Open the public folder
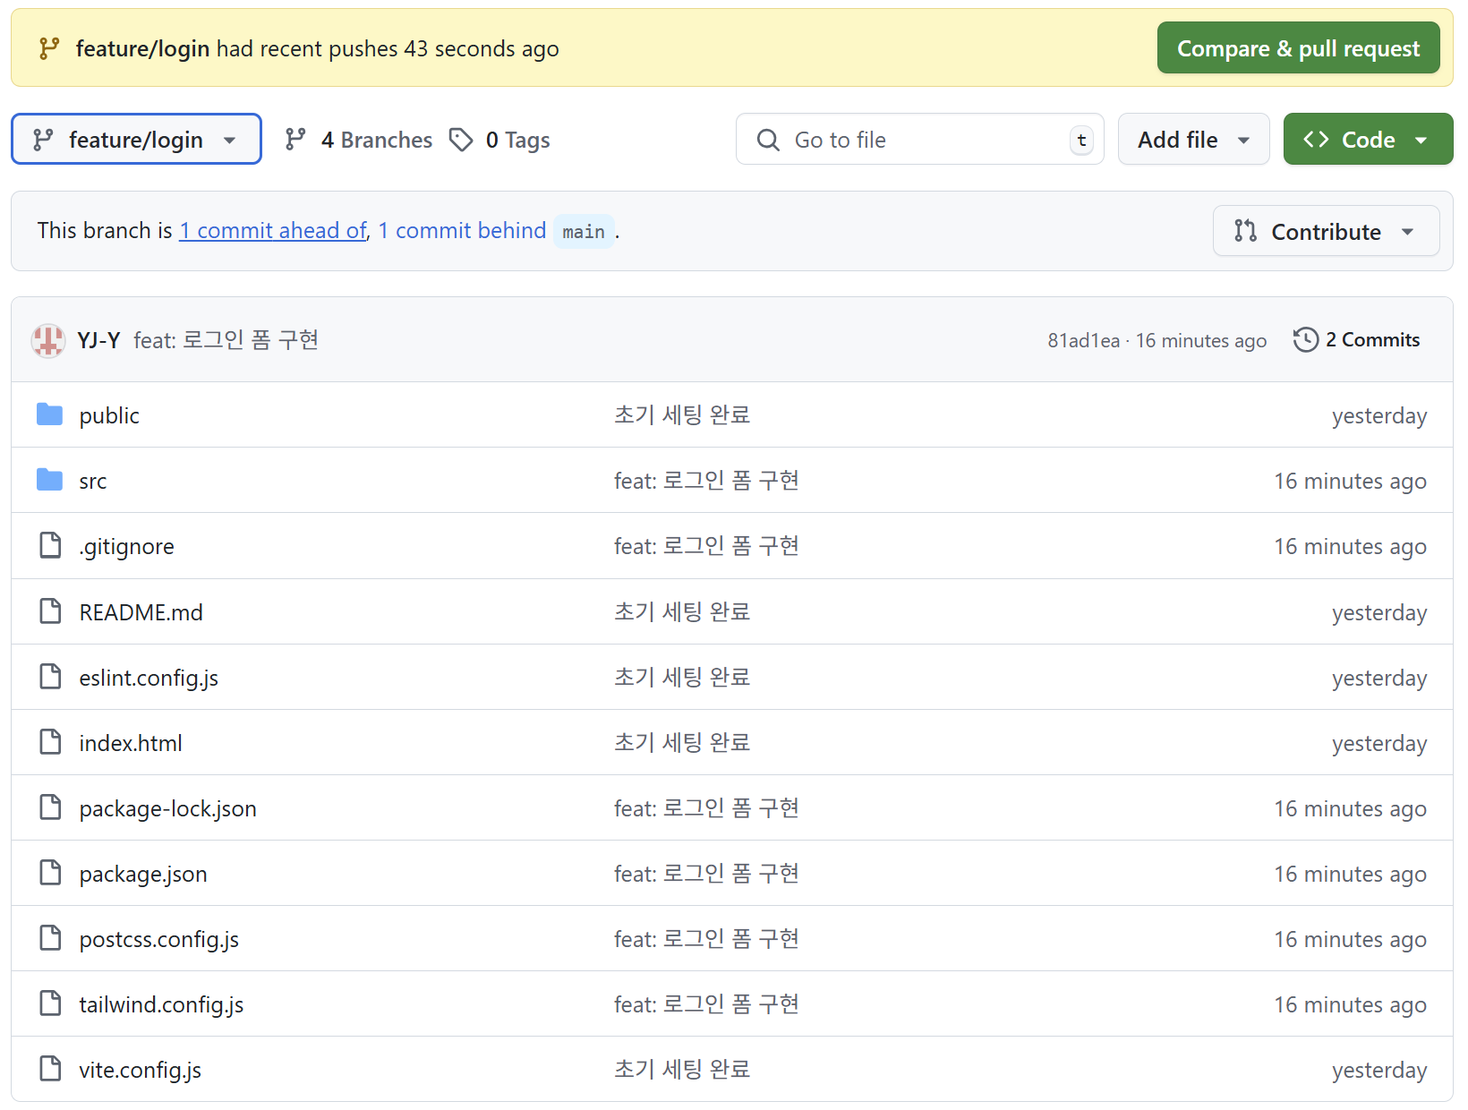This screenshot has width=1468, height=1110. 109,415
